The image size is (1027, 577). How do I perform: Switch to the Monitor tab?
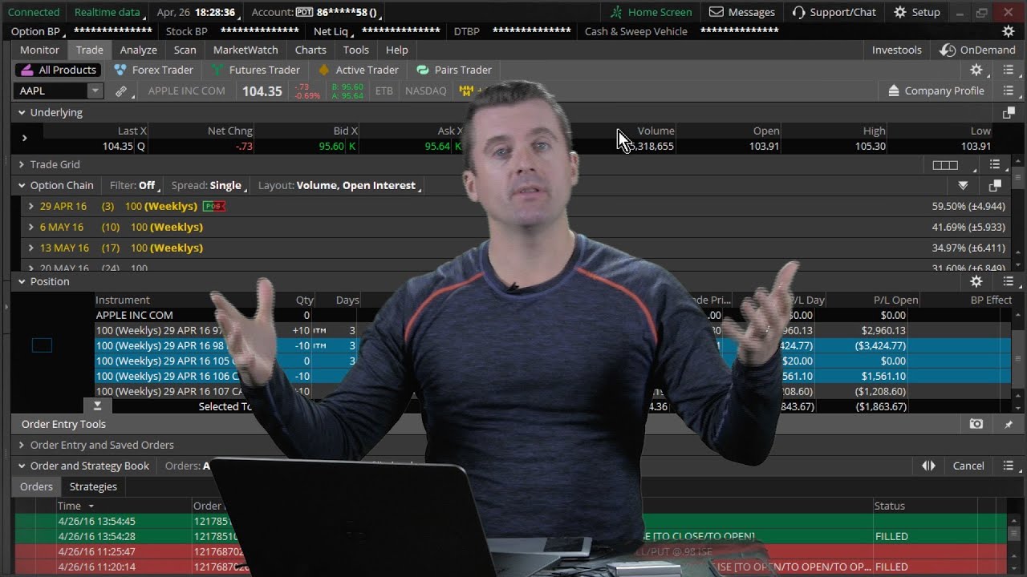(x=39, y=50)
